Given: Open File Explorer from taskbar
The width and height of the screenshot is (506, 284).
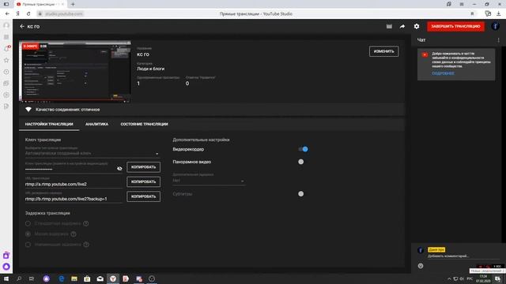Looking at the screenshot, I should 74,278.
